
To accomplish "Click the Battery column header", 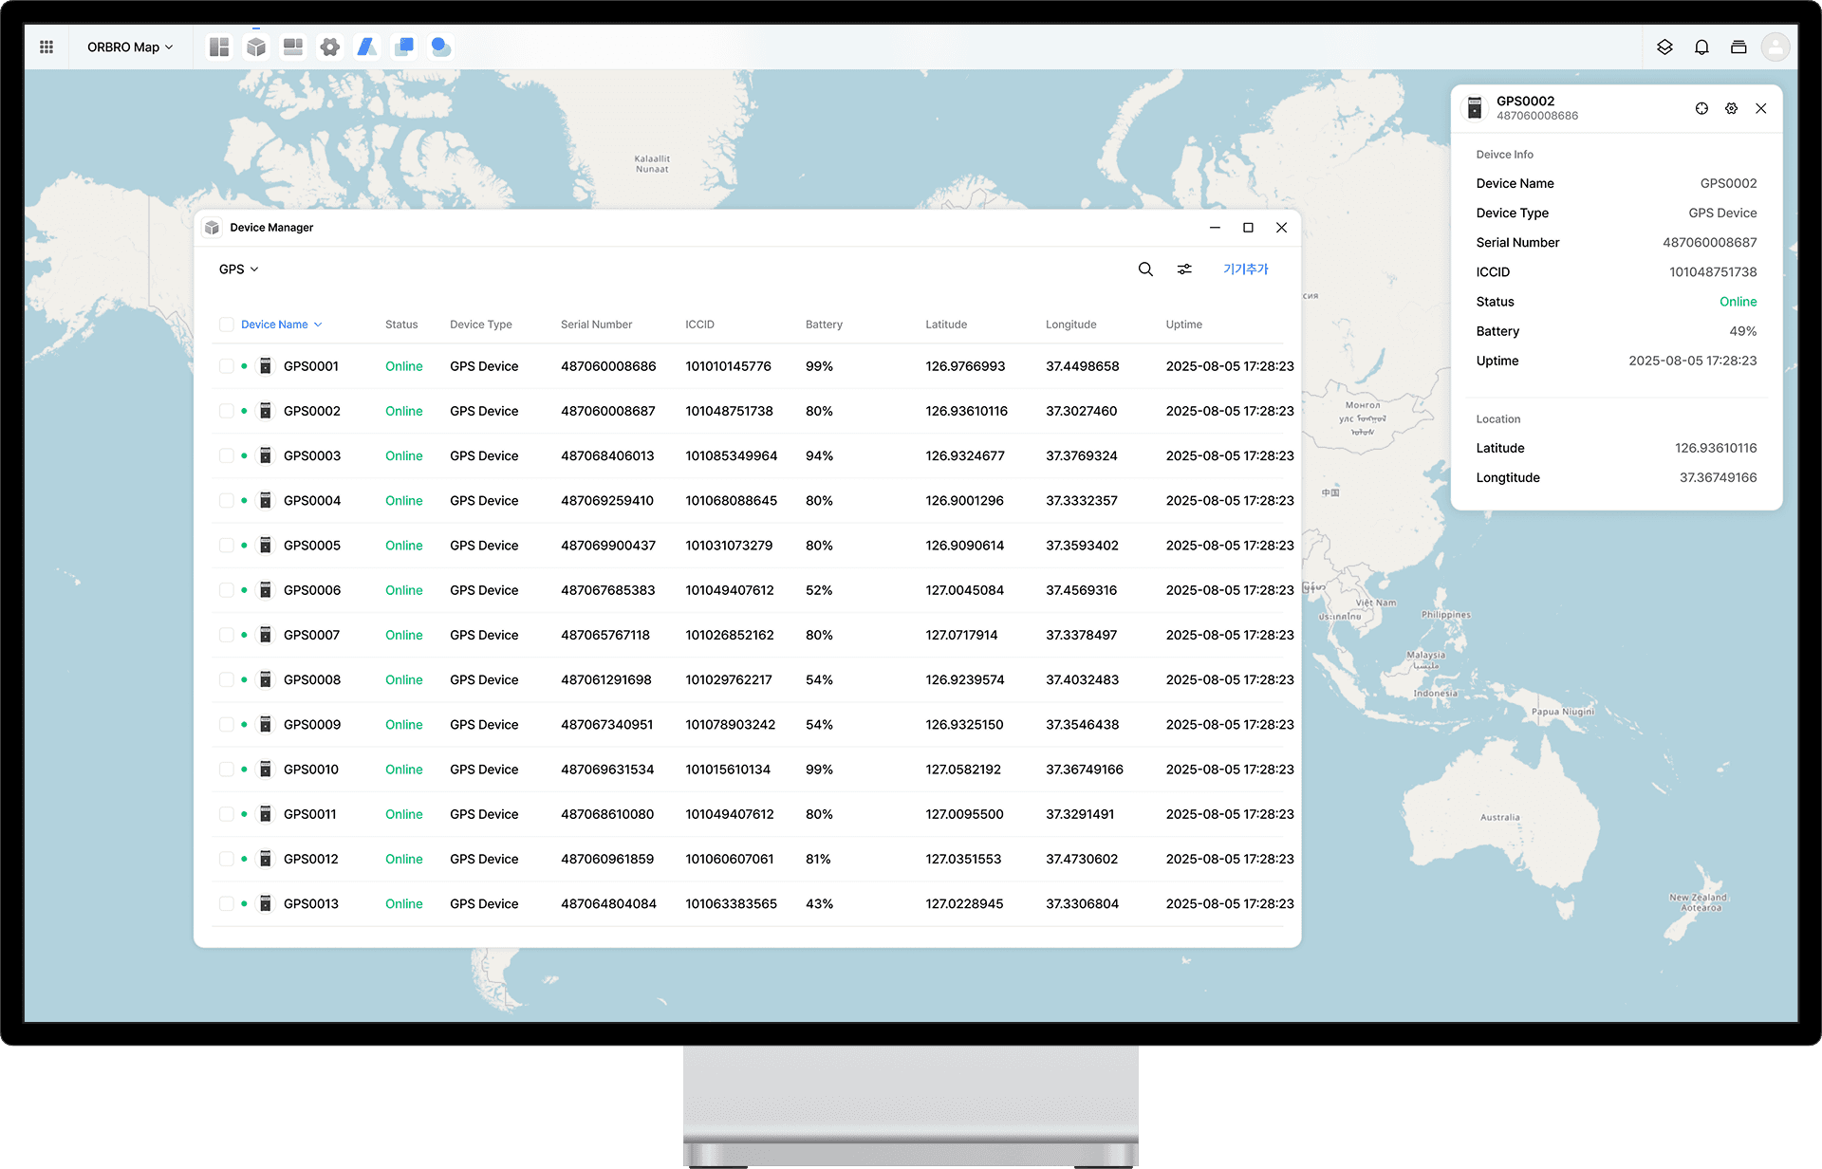I will pos(824,325).
